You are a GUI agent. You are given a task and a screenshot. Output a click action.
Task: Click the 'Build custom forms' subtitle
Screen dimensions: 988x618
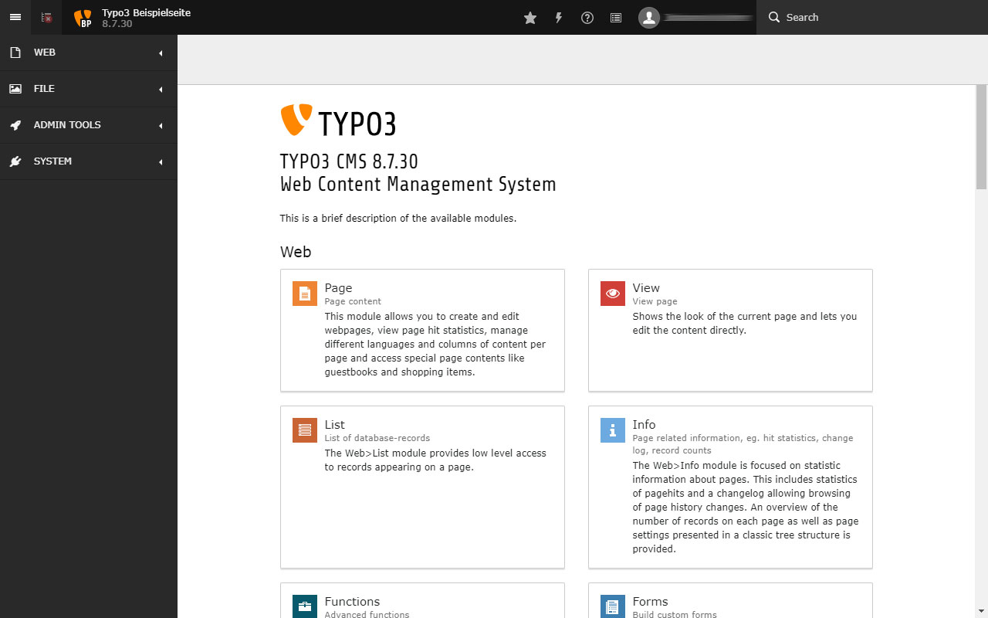pyautogui.click(x=675, y=614)
